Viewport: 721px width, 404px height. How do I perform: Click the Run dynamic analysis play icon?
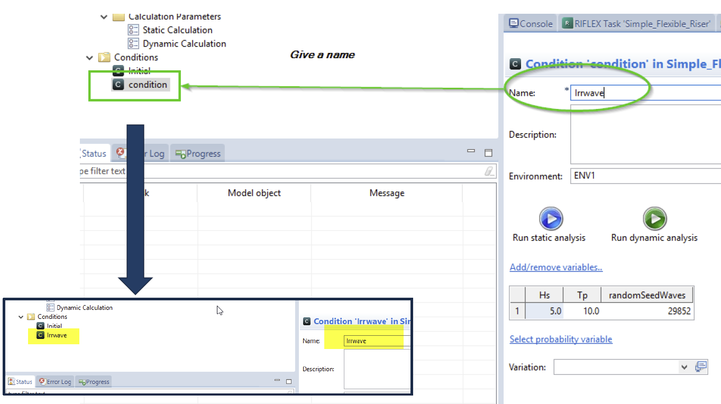654,218
